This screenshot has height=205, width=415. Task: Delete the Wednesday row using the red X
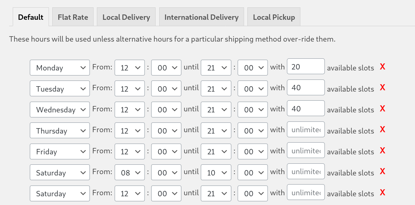pyautogui.click(x=382, y=108)
